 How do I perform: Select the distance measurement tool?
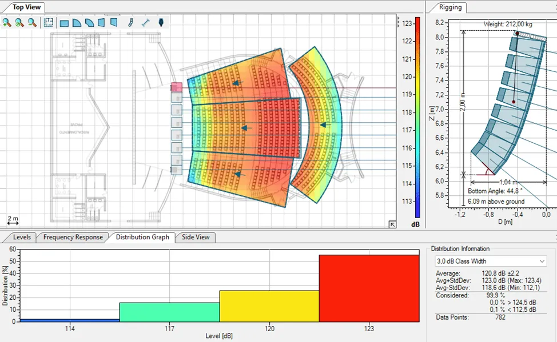pyautogui.click(x=146, y=23)
